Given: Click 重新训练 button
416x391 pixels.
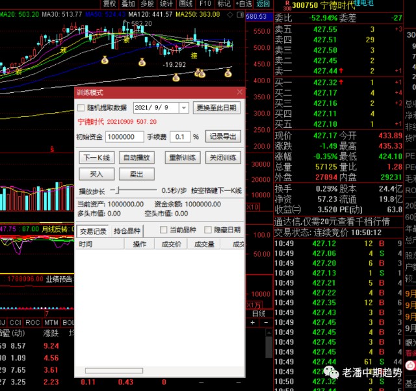Looking at the screenshot, I should [x=183, y=158].
